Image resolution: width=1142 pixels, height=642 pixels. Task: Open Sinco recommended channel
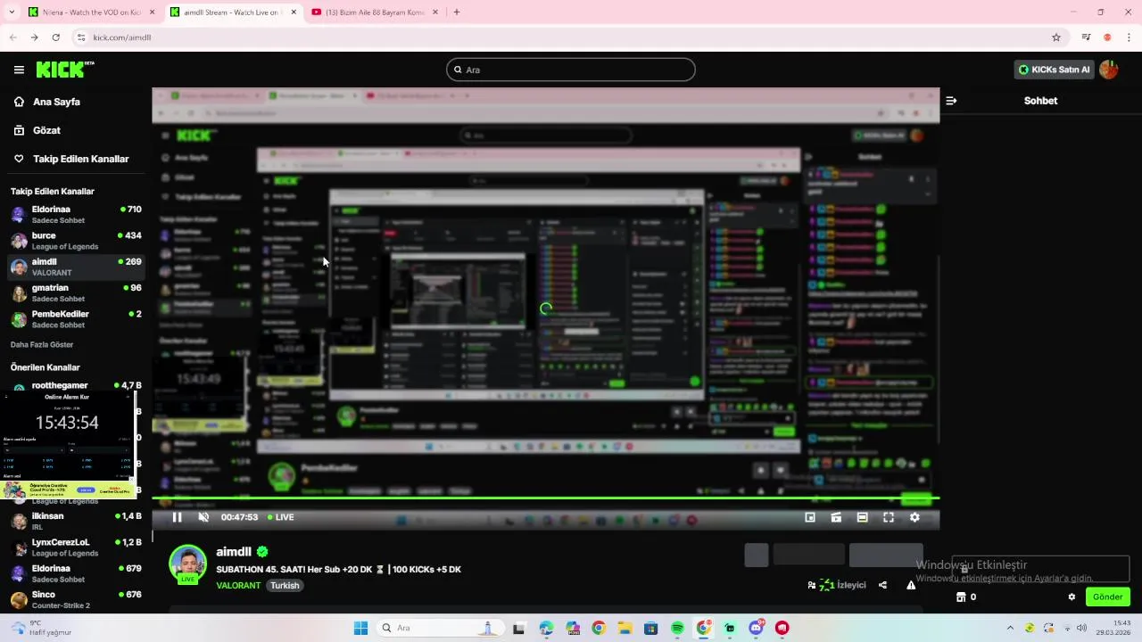pyautogui.click(x=76, y=599)
